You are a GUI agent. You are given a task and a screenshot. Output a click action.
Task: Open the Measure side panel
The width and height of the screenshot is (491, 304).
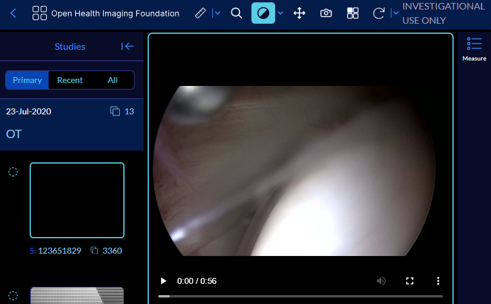pos(474,49)
